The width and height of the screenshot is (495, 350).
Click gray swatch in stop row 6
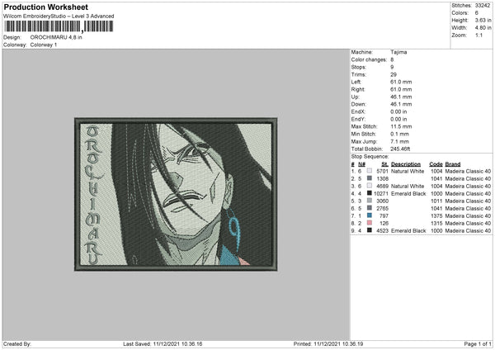(x=370, y=208)
